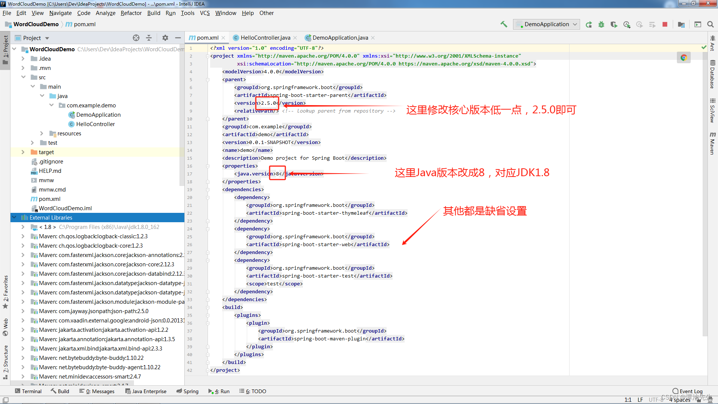718x404 pixels.
Task: Open the Refactor menu
Action: (x=131, y=13)
